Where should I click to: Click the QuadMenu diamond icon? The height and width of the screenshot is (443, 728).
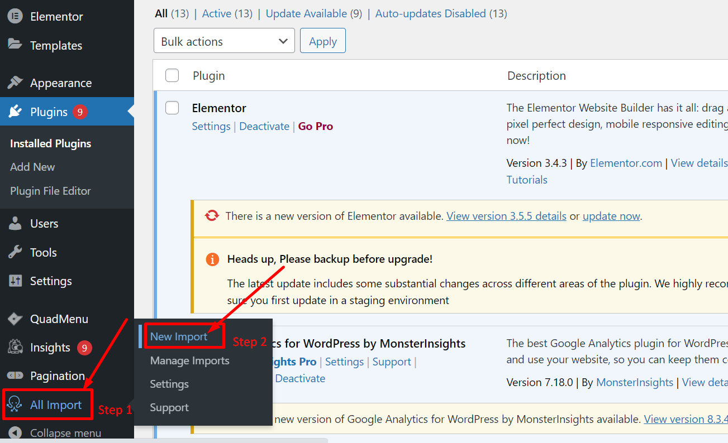14,319
